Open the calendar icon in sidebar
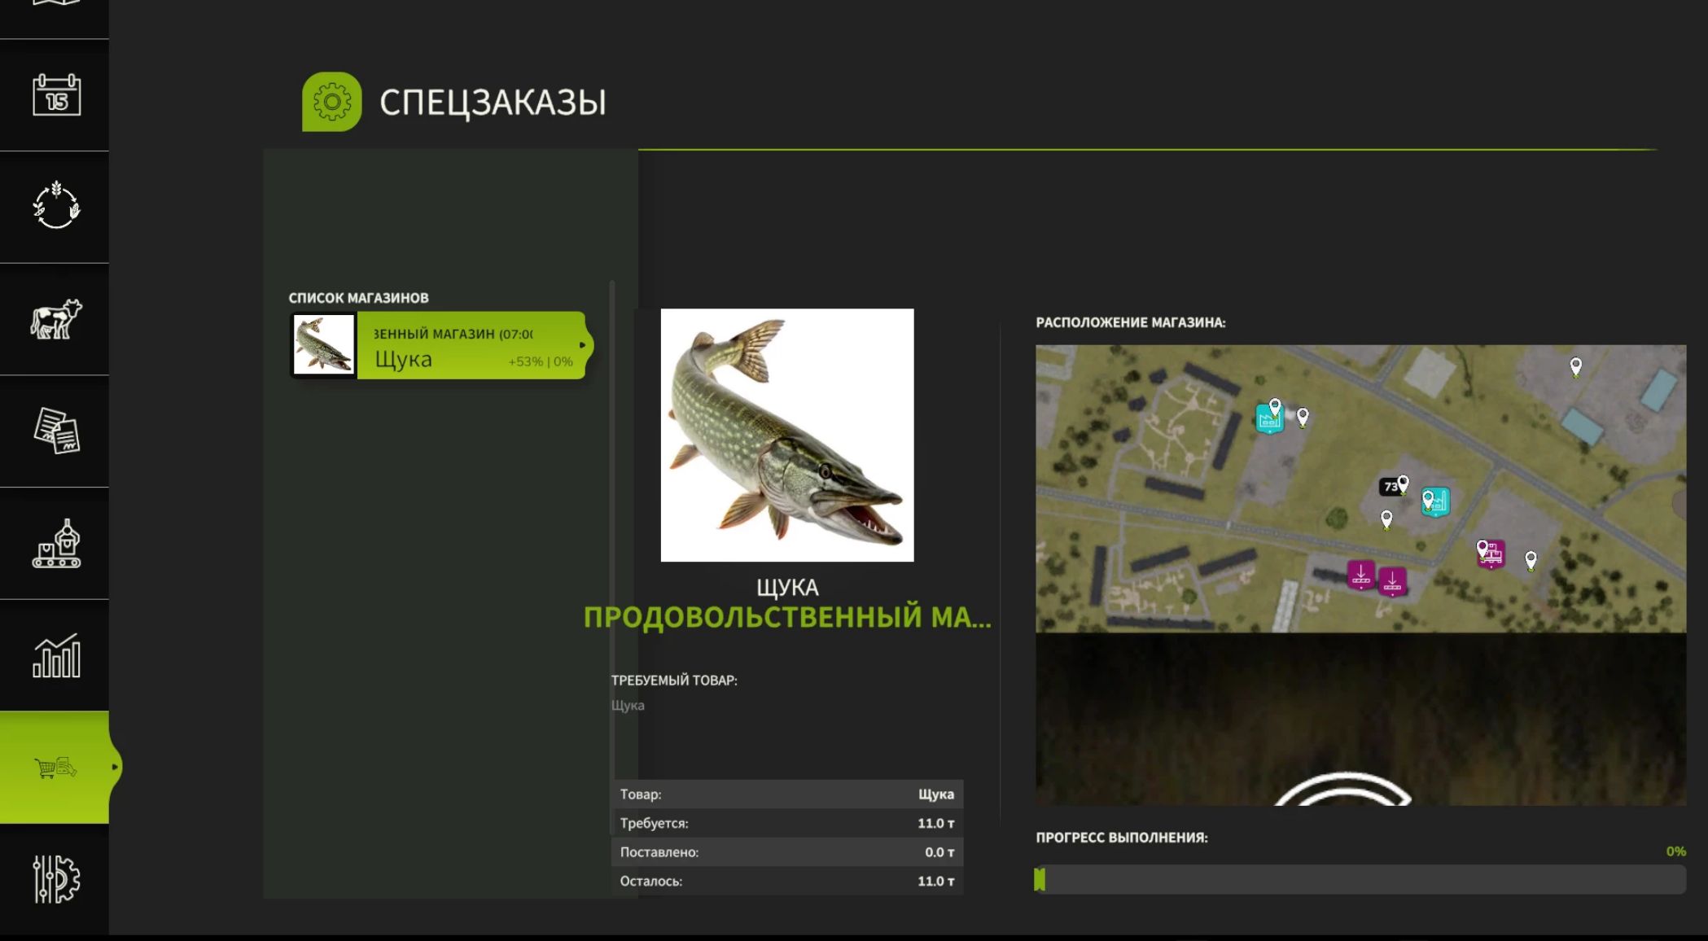 pos(56,95)
